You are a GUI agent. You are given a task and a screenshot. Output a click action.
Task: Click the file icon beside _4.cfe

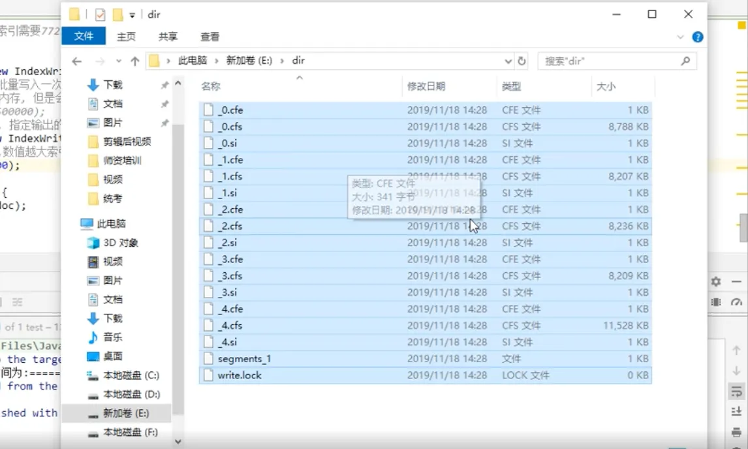pyautogui.click(x=208, y=309)
